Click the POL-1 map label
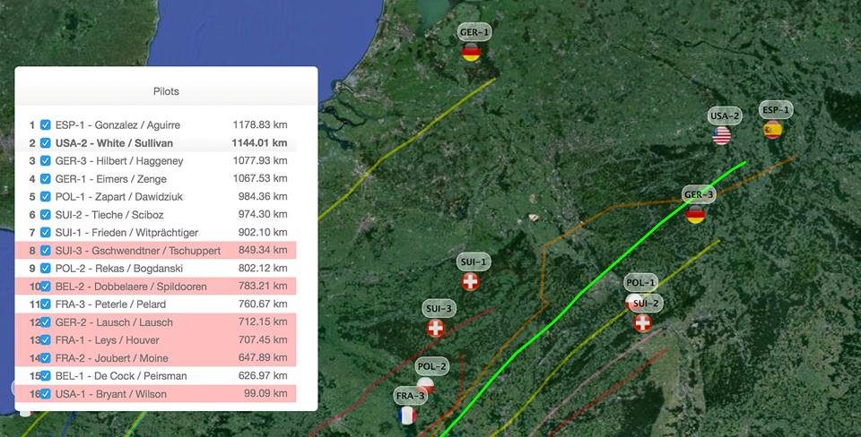 641,282
